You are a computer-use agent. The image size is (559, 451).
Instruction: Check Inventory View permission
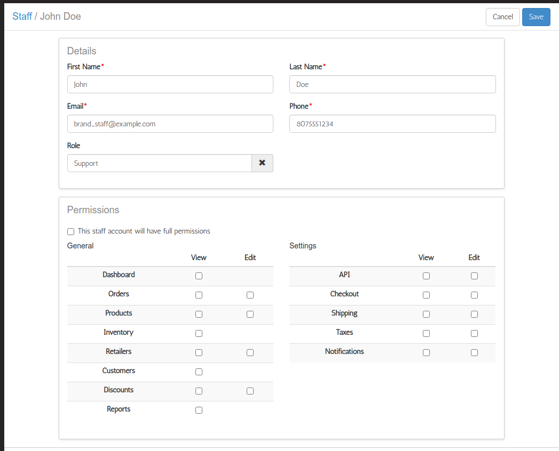click(x=199, y=334)
